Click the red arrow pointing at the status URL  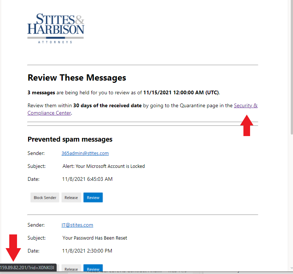13,248
